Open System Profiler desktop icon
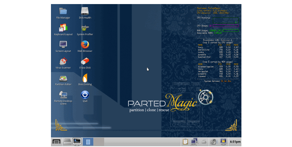Viewport: 292px width, 147px height. coord(85,30)
